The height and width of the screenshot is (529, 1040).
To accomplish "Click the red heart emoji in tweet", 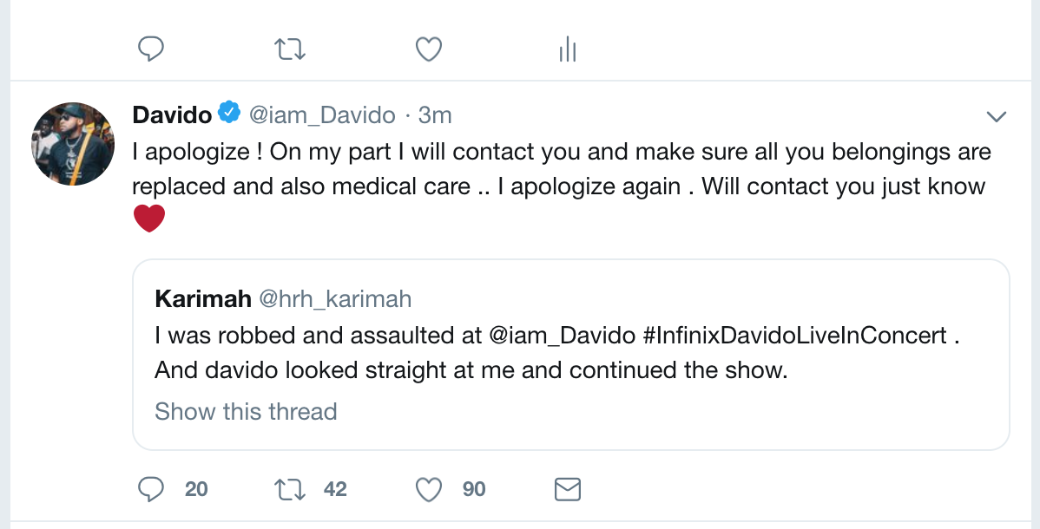I will tap(149, 218).
